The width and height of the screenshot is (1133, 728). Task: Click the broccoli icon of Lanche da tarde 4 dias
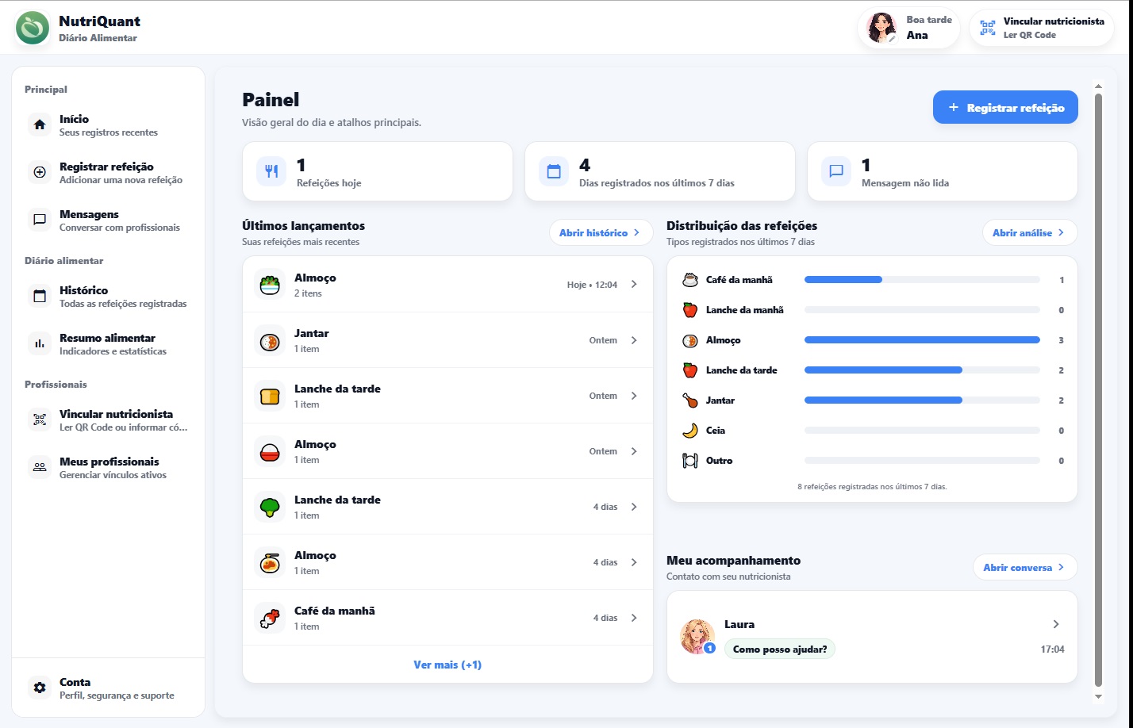pos(271,507)
